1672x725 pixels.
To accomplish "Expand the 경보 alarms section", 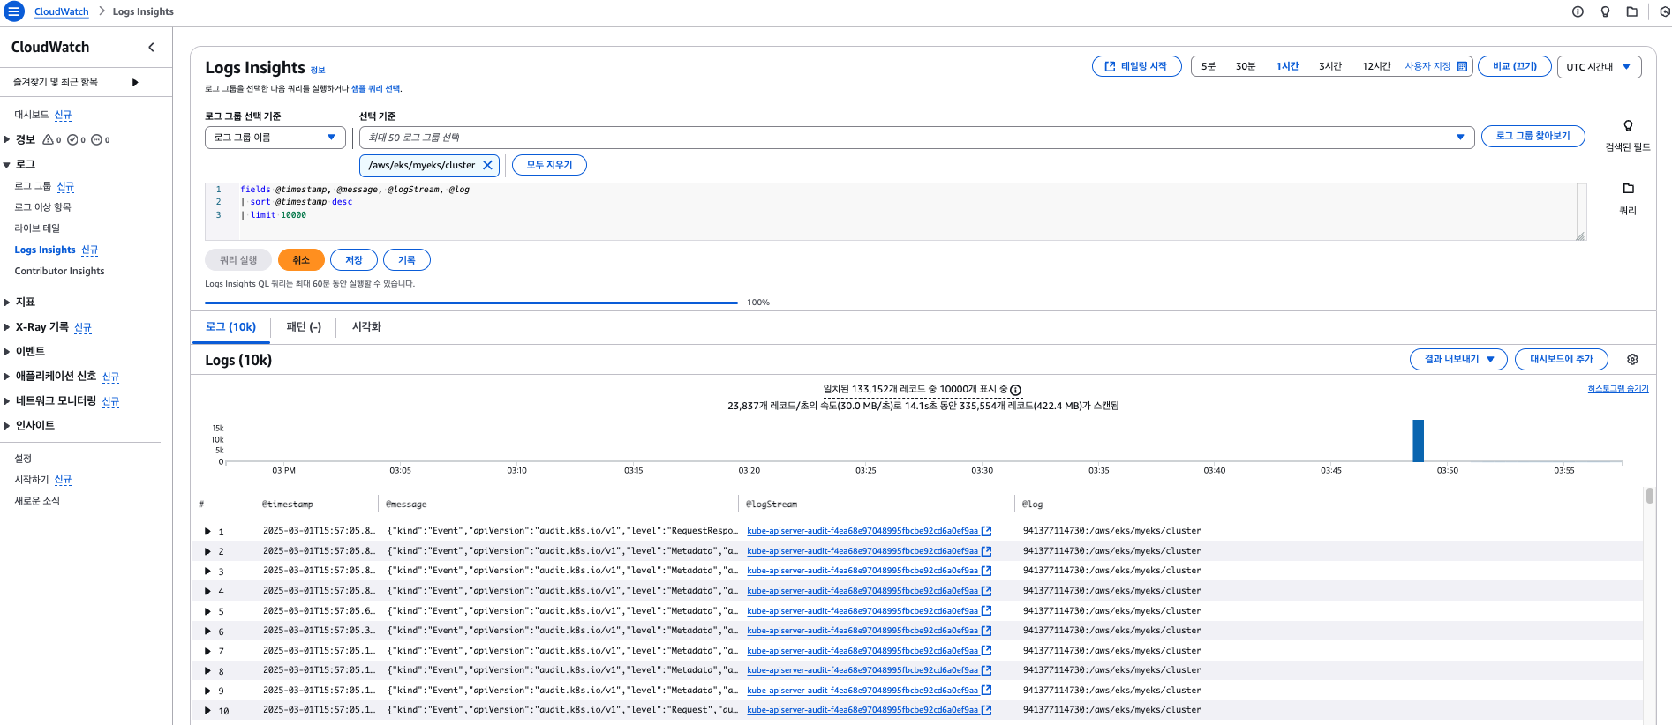I will tap(7, 139).
